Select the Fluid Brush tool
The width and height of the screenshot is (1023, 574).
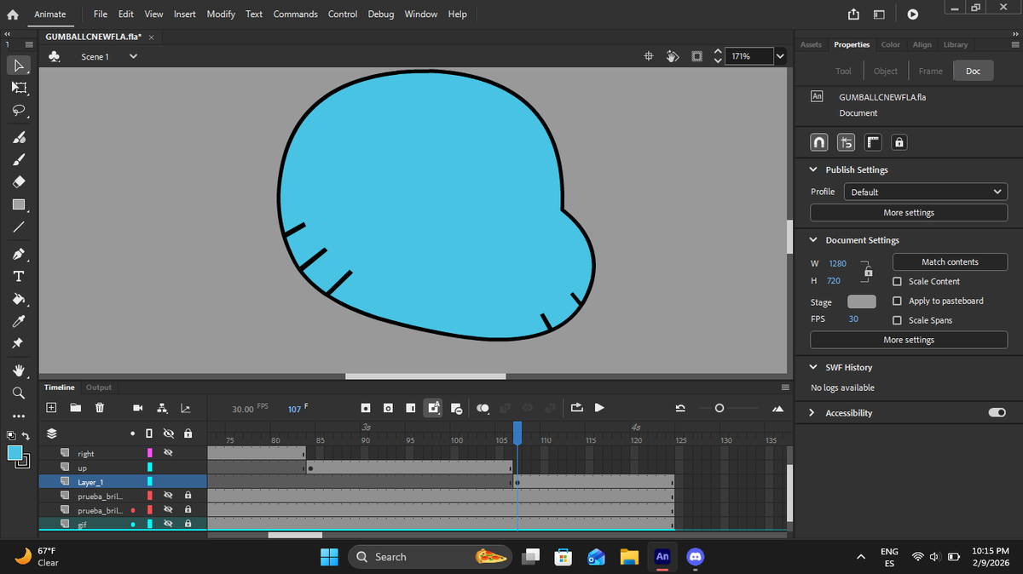19,138
